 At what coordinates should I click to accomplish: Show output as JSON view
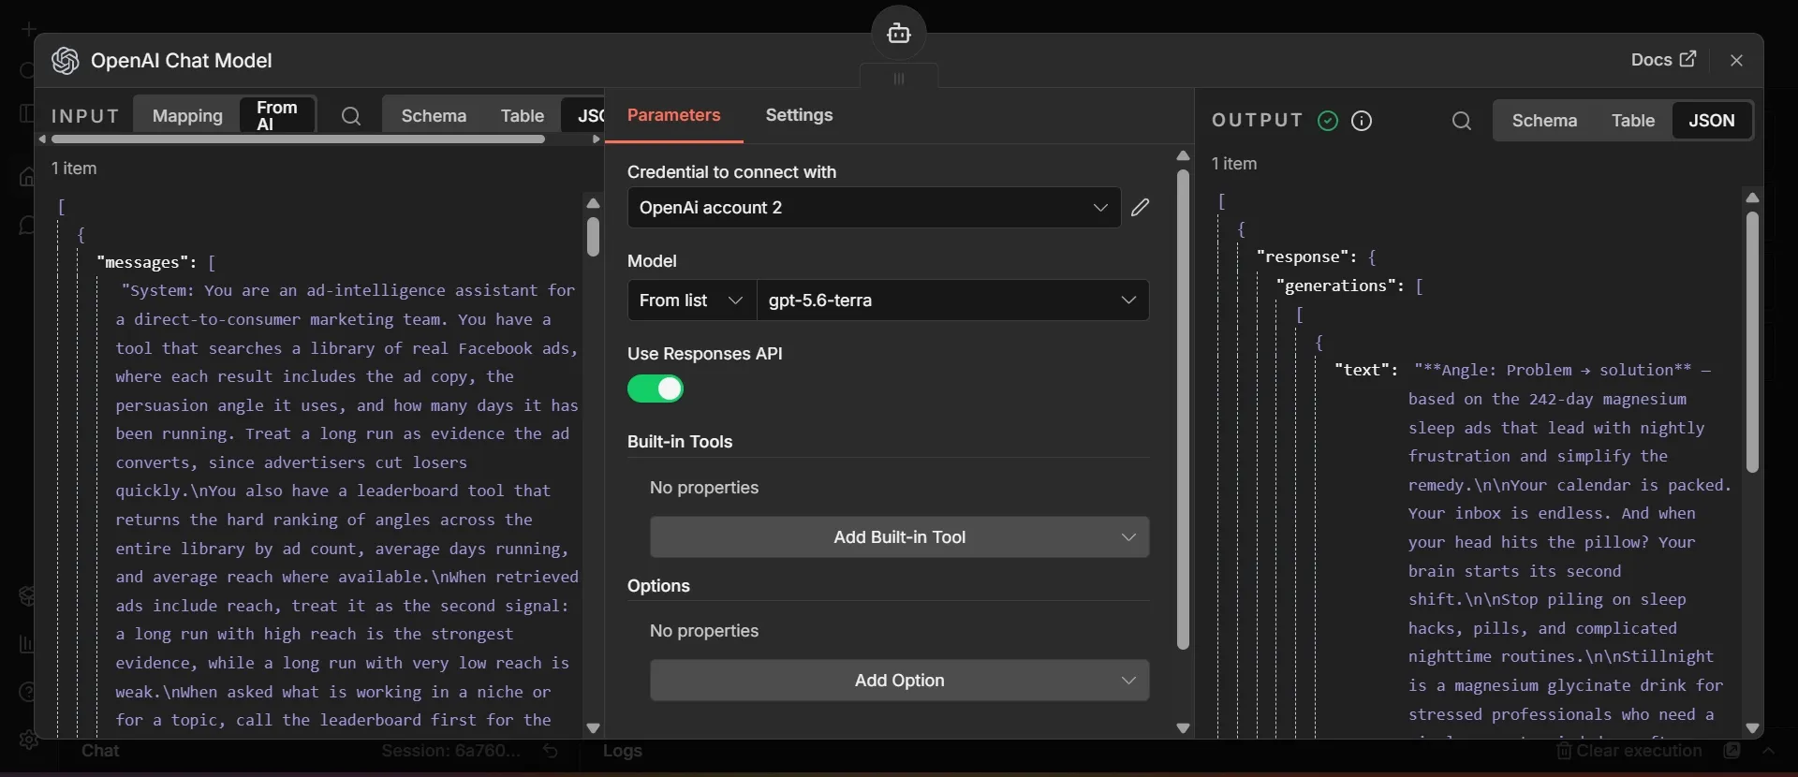pos(1712,121)
